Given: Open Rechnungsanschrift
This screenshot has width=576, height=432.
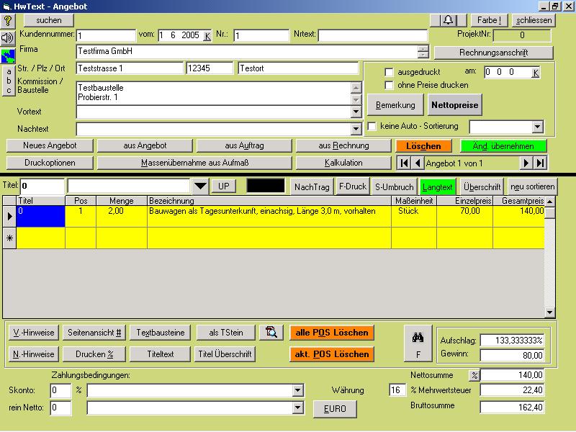Looking at the screenshot, I should click(x=493, y=53).
